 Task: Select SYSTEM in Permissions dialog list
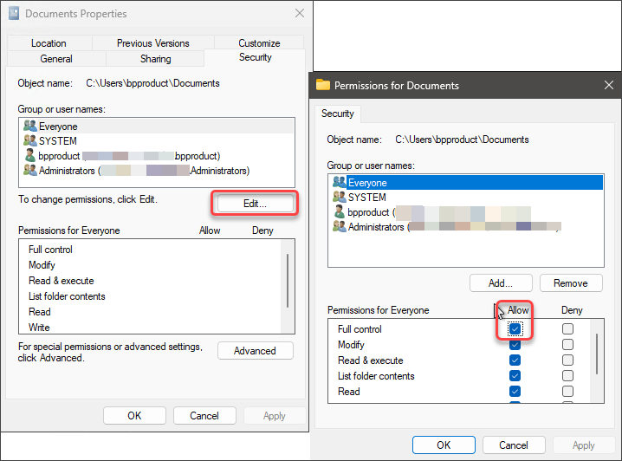coord(466,198)
